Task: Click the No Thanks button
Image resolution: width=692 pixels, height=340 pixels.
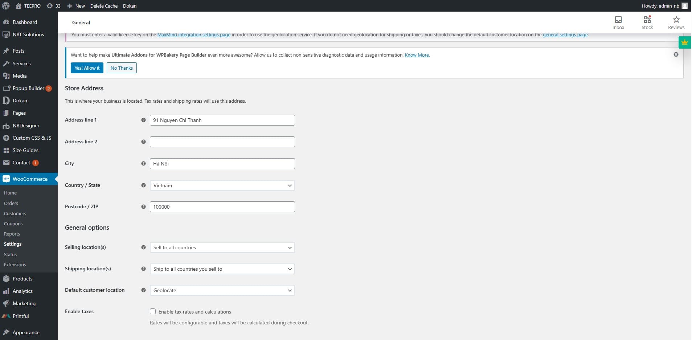Action: point(122,68)
